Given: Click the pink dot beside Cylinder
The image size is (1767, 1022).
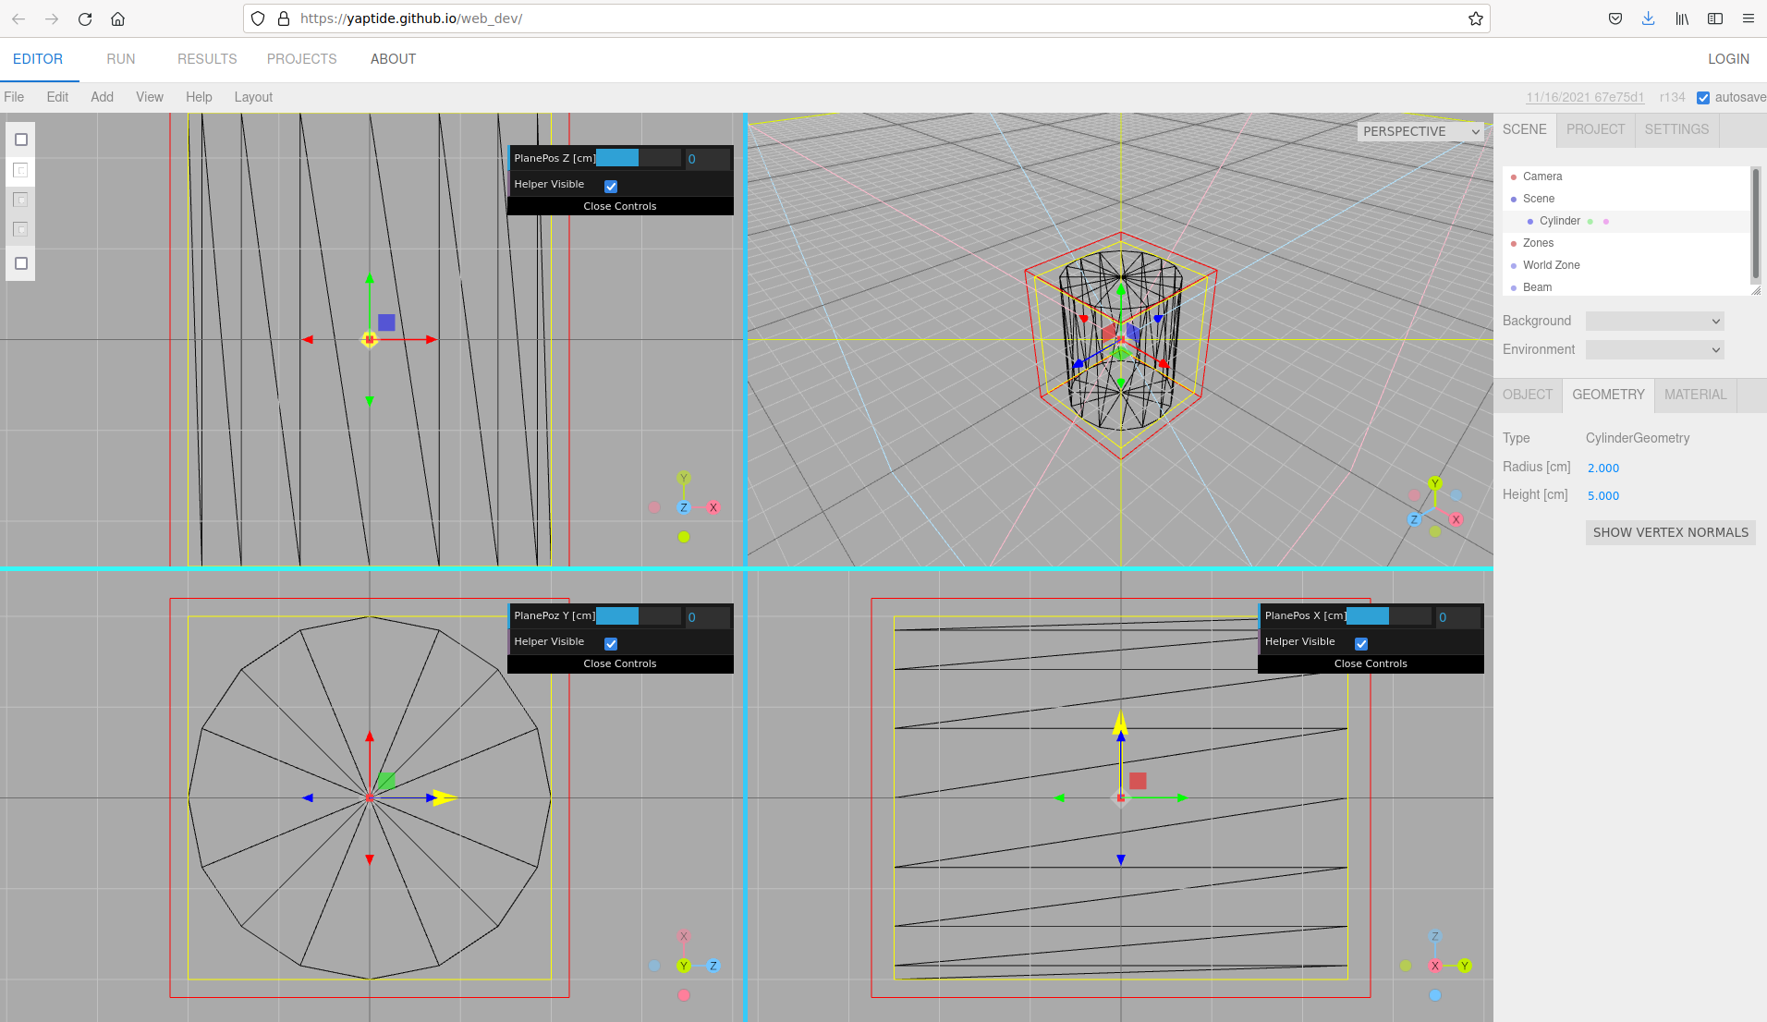Looking at the screenshot, I should [x=1606, y=221].
